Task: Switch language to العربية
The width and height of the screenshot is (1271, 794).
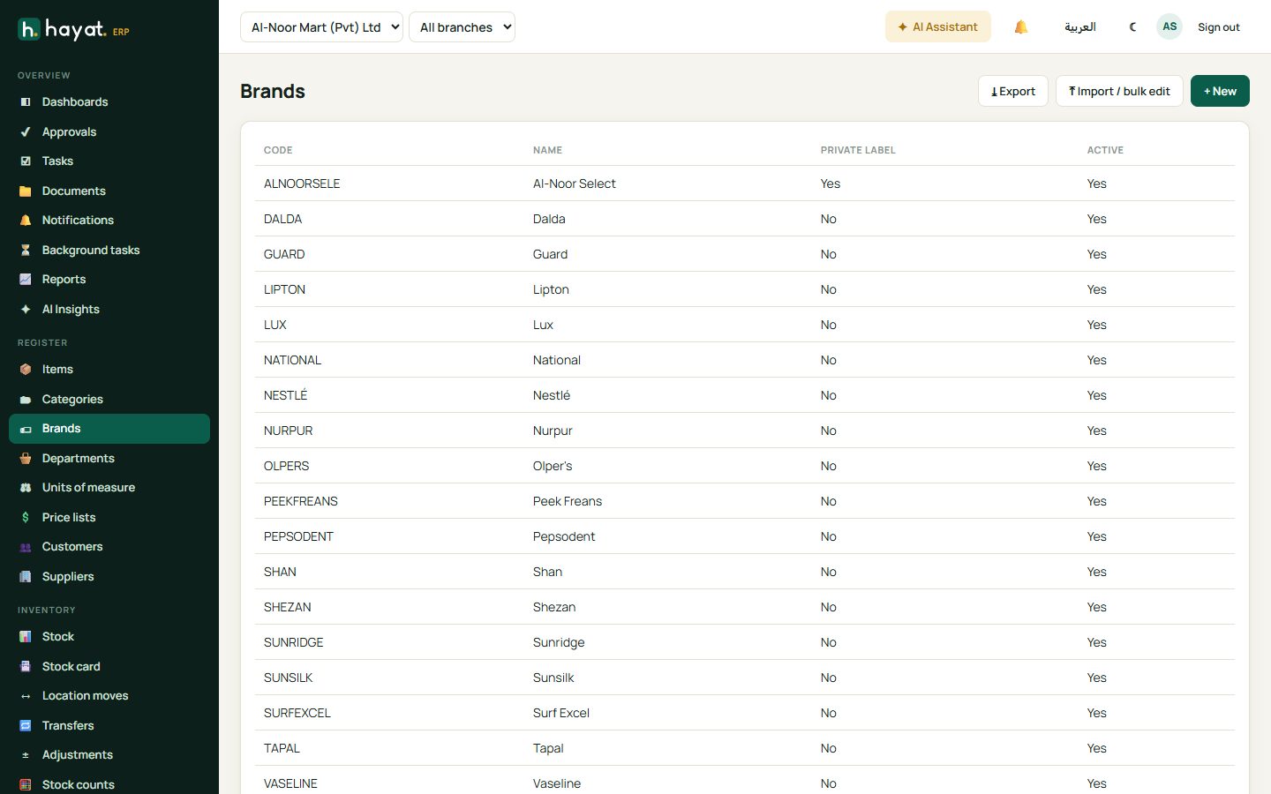Action: point(1080,27)
